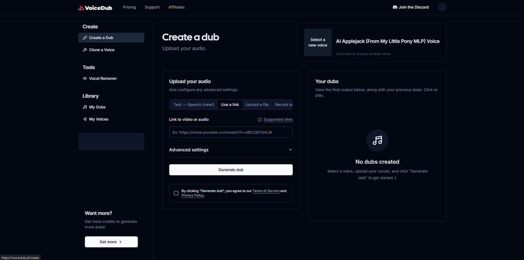Open the Supported sites link
Viewport: 524px width, 260px height.
pos(278,120)
